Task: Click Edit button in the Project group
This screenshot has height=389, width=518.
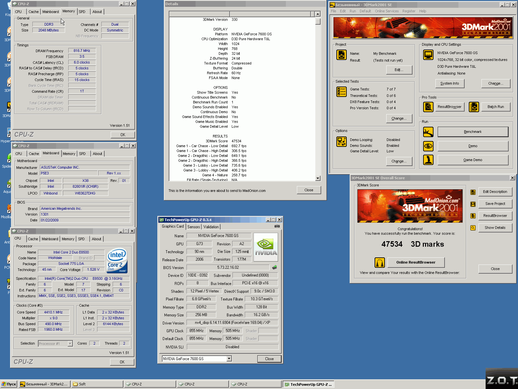Action: point(399,70)
